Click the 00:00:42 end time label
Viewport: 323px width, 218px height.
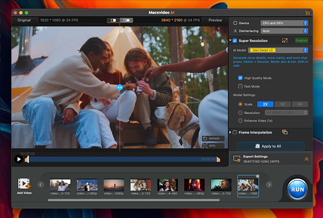(209, 159)
